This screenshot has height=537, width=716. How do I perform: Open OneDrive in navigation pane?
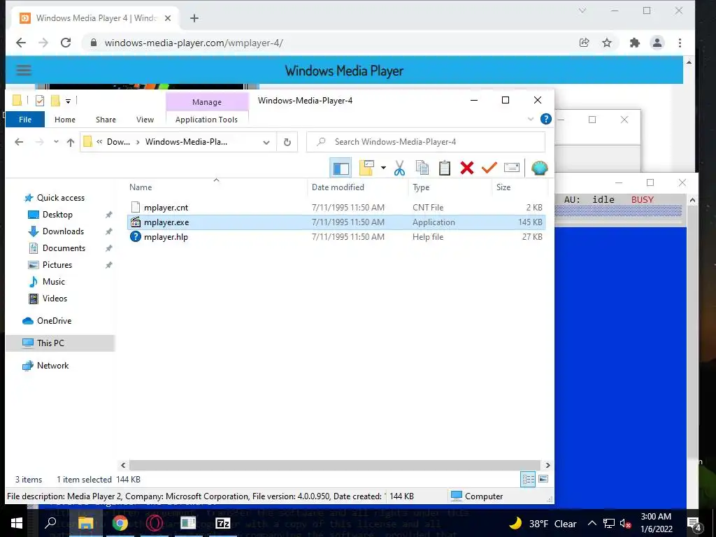pyautogui.click(x=54, y=321)
